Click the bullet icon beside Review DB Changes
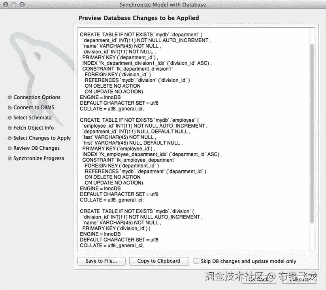This screenshot has width=326, height=290. pos(9,148)
